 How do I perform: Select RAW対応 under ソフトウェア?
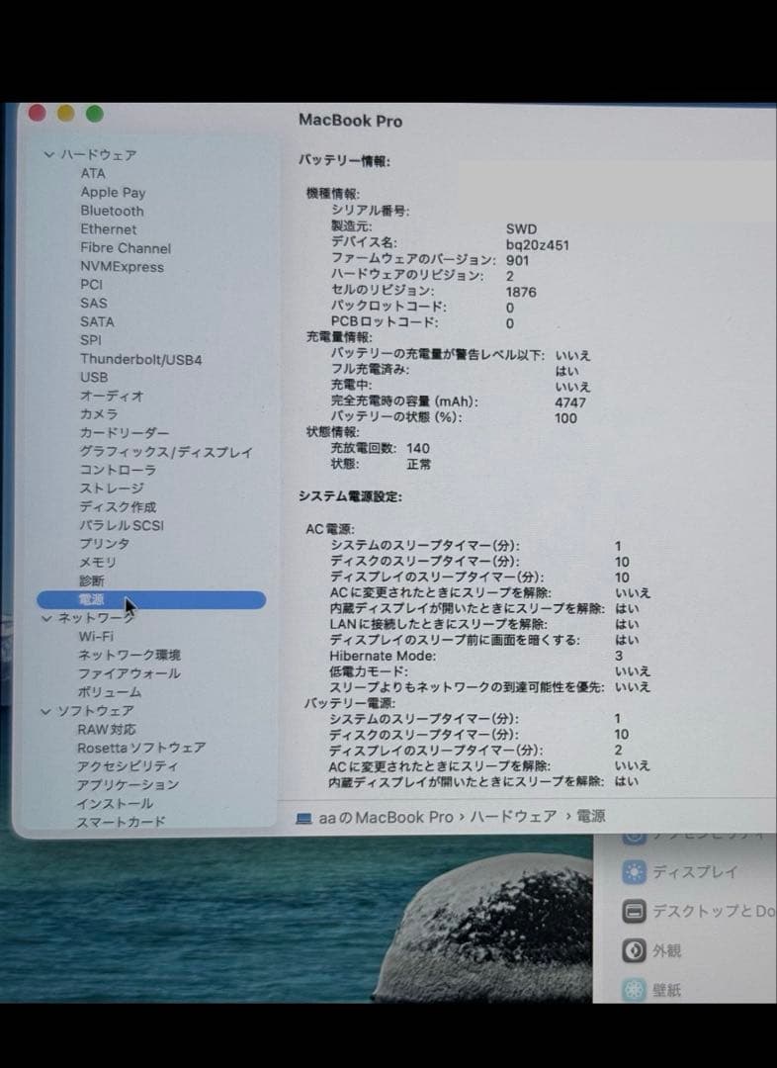point(106,730)
